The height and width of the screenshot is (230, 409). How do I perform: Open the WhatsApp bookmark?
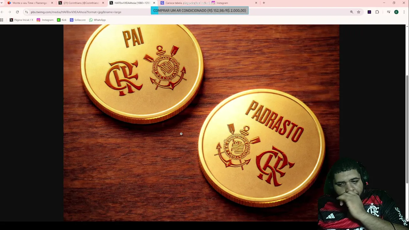tap(97, 20)
